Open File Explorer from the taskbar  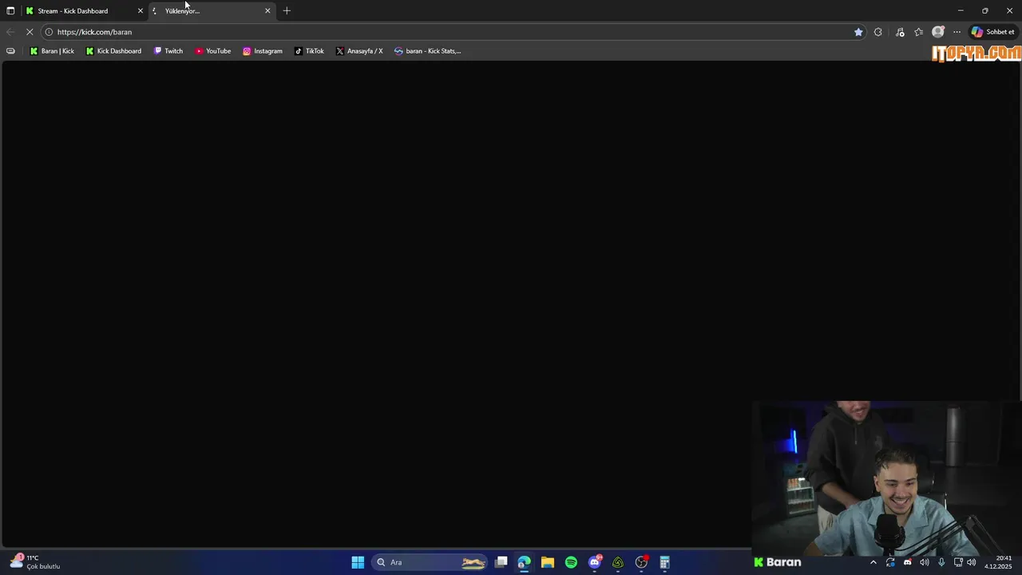coord(548,562)
